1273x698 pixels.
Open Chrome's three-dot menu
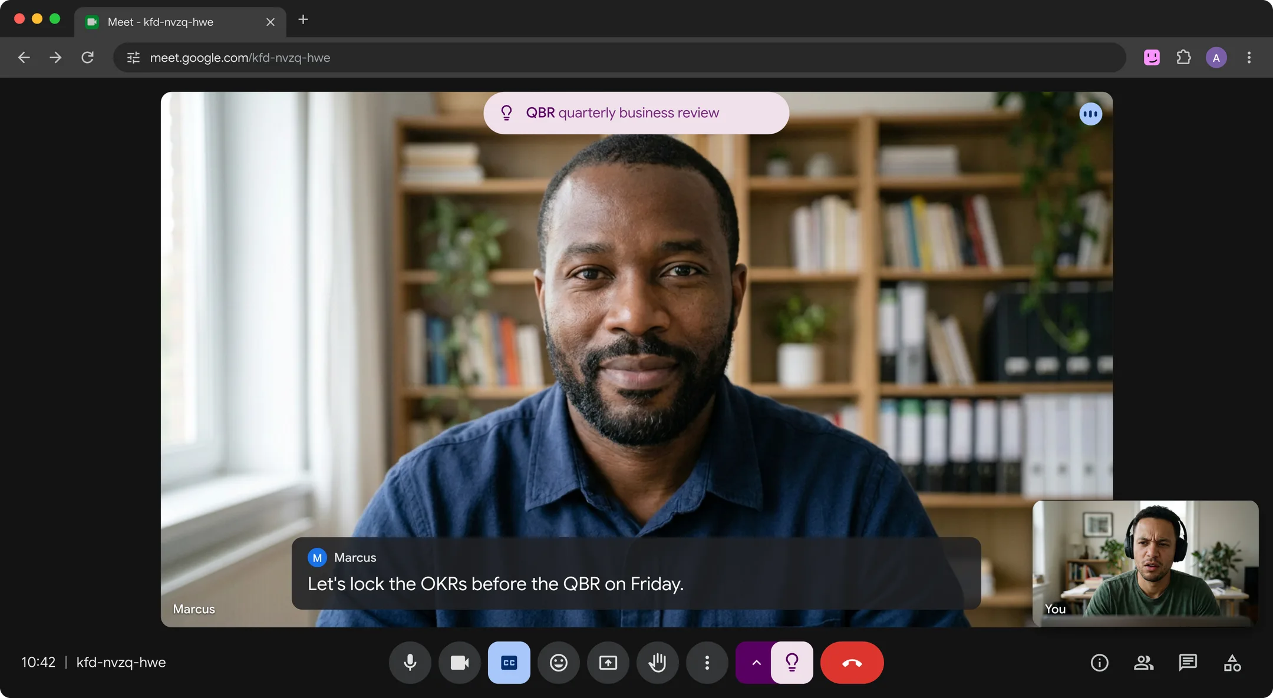point(1249,58)
